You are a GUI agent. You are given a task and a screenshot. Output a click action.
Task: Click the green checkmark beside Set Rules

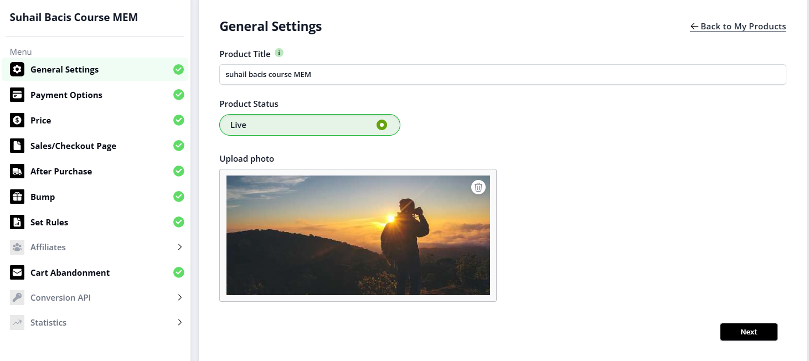pos(178,222)
